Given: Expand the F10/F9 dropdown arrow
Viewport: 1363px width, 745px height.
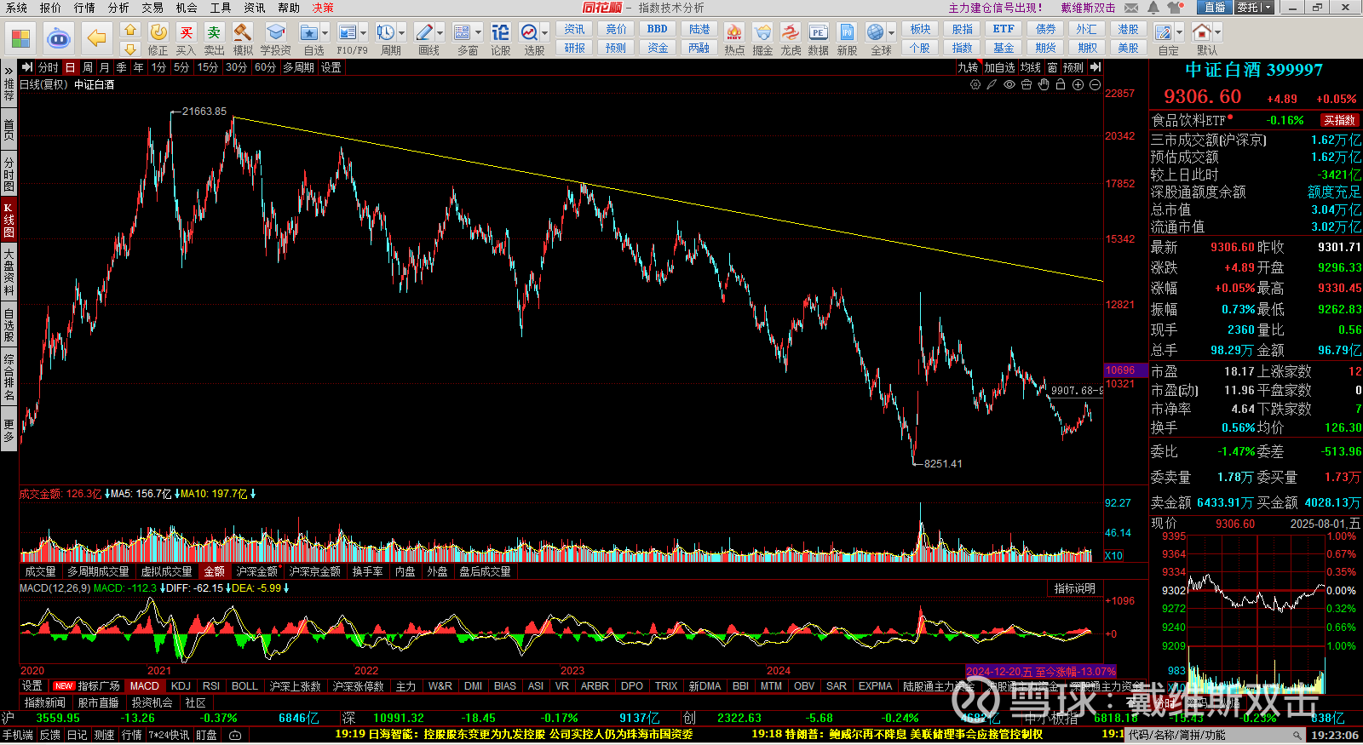Looking at the screenshot, I should [363, 32].
